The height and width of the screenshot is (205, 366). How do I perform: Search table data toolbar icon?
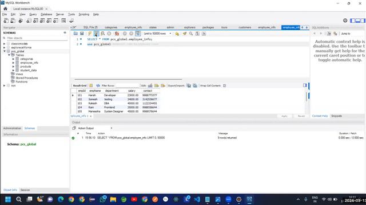[63, 20]
